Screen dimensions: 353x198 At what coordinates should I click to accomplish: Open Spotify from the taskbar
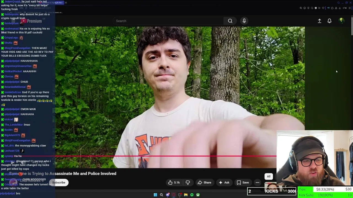[192, 195]
